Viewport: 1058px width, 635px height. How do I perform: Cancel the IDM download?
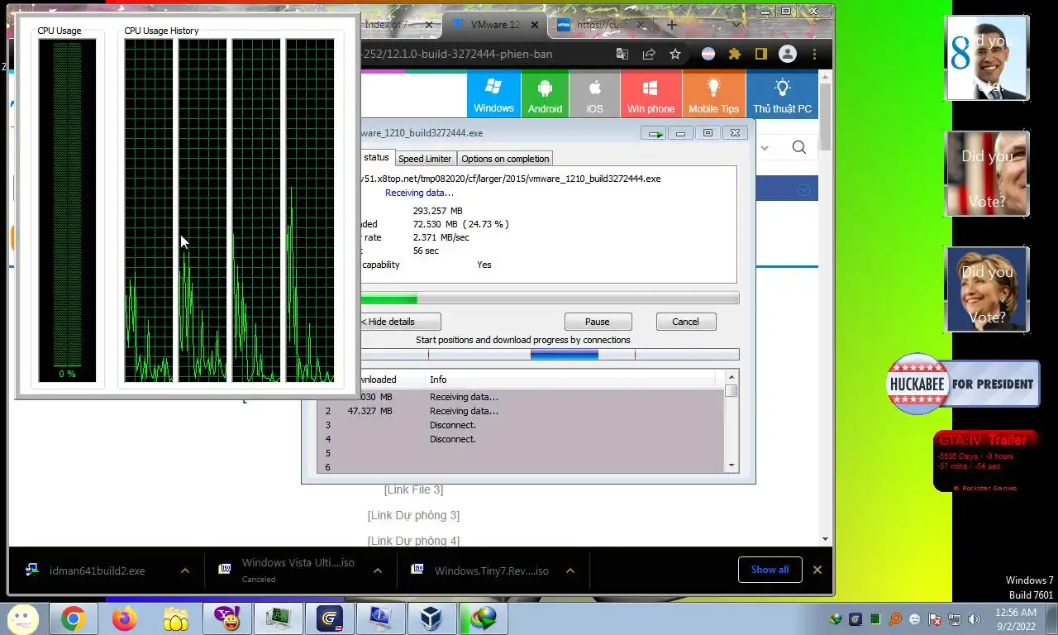(x=685, y=322)
